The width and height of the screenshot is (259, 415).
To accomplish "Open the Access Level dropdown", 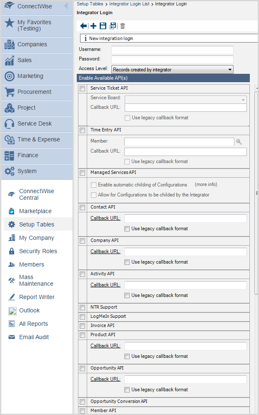I will [x=172, y=70].
